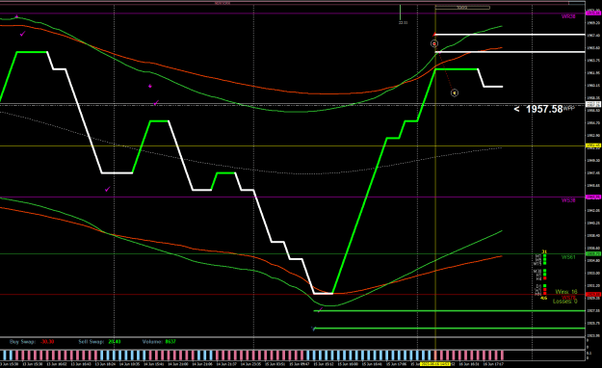Image resolution: width=602 pixels, height=368 pixels.
Task: Click the magenta checkmark near the 13 Jun 16:24 gridline
Action: [x=108, y=189]
